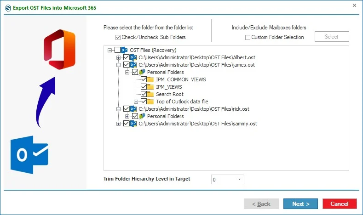This screenshot has height=215, width=363.
Task: Uncheck the IPM_COMMON_VIEWS checkbox
Action: pyautogui.click(x=144, y=79)
